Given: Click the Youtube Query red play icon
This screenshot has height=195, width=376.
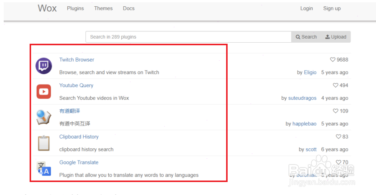Looking at the screenshot, I should (44, 92).
